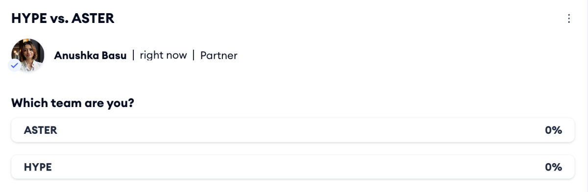Viewport: 588px width, 192px height.
Task: Open the three-dot options menu
Action: [569, 19]
